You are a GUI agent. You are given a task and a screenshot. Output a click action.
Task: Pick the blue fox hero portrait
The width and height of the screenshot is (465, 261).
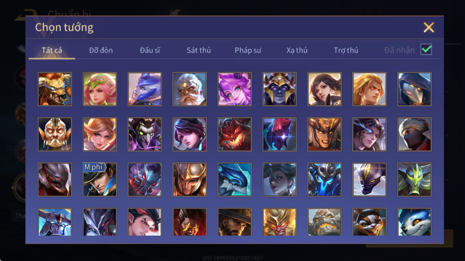pos(415,222)
